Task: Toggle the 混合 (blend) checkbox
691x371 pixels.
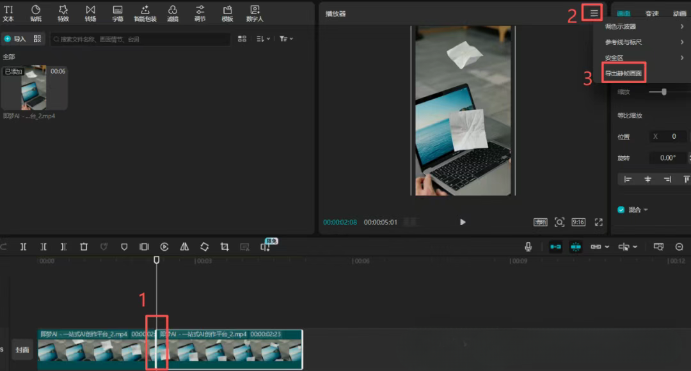Action: pos(621,210)
